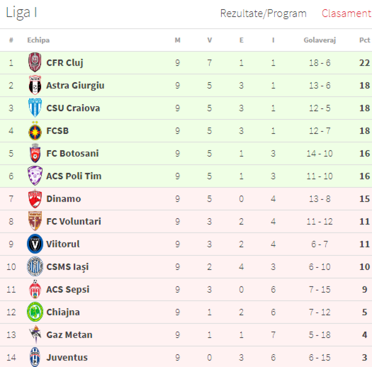The height and width of the screenshot is (367, 372).
Task: Click the Juventus team logo
Action: (x=35, y=357)
